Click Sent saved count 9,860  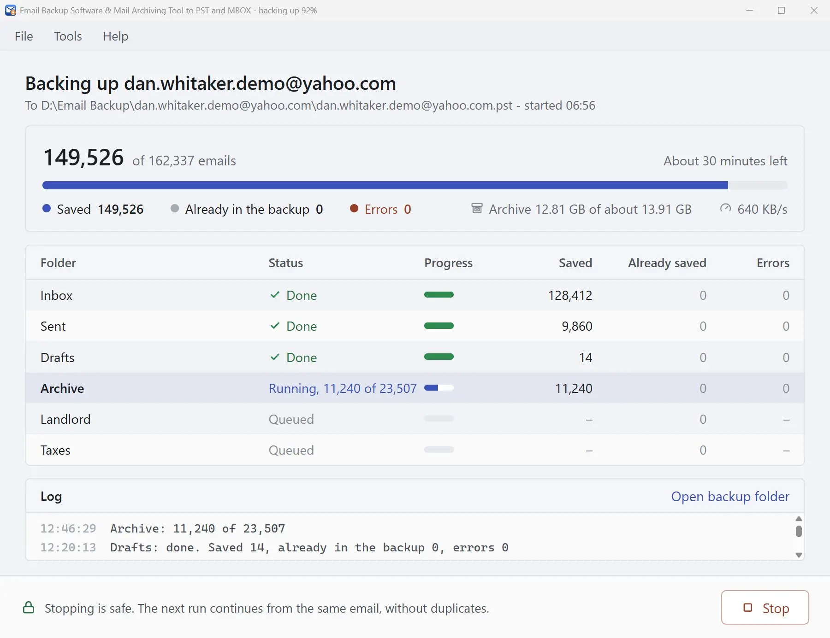pos(577,326)
